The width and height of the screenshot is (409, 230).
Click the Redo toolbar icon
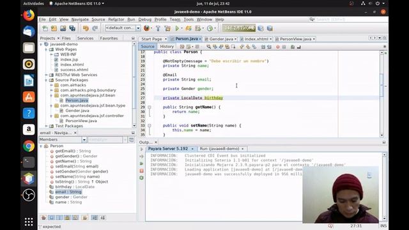(95, 28)
